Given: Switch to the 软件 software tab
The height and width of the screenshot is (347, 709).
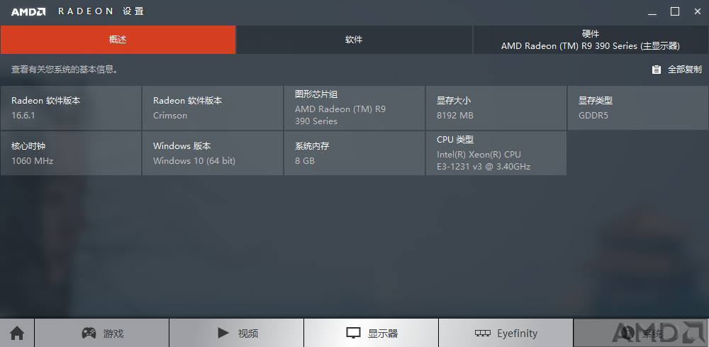Looking at the screenshot, I should [x=354, y=40].
